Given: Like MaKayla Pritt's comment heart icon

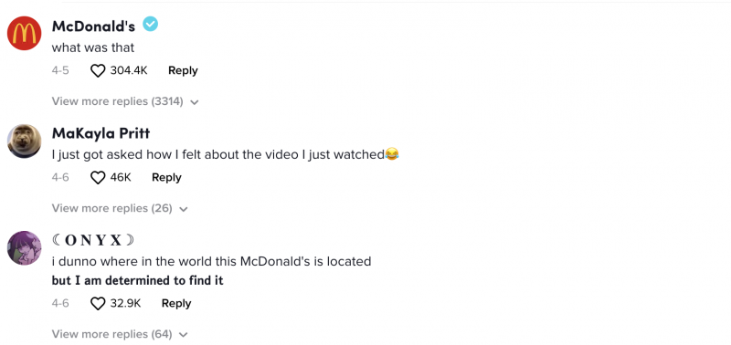Looking at the screenshot, I should pyautogui.click(x=98, y=178).
